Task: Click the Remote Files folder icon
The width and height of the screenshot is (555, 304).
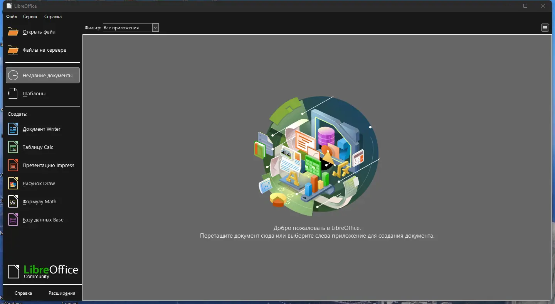Action: [13, 50]
